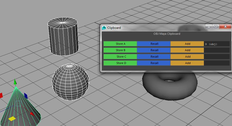Maximize the Clipboard window
The height and width of the screenshot is (126, 232).
pyautogui.click(x=216, y=27)
